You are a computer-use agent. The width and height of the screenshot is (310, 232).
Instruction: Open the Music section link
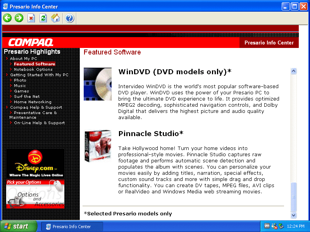20,85
